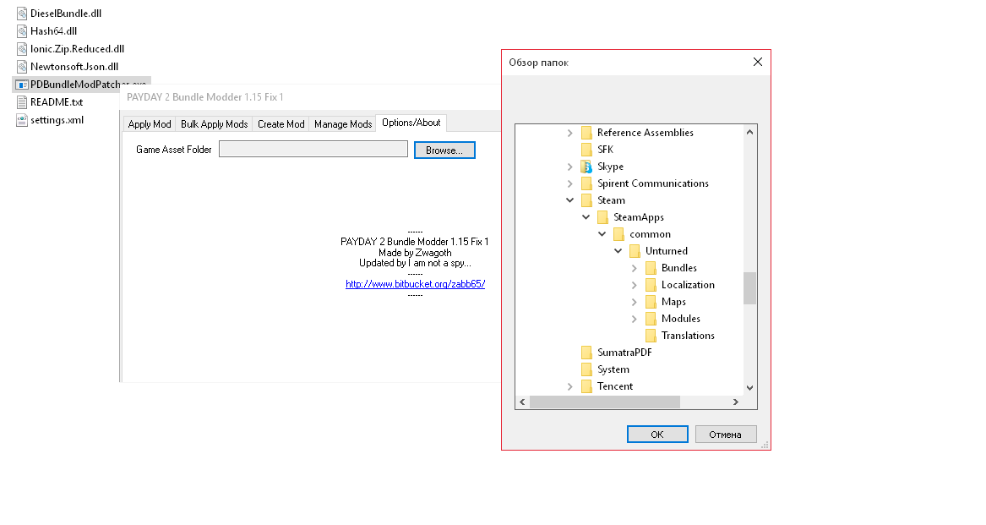This screenshot has height=525, width=986.
Task: Click the folder tree scroll right arrow
Action: point(736,402)
